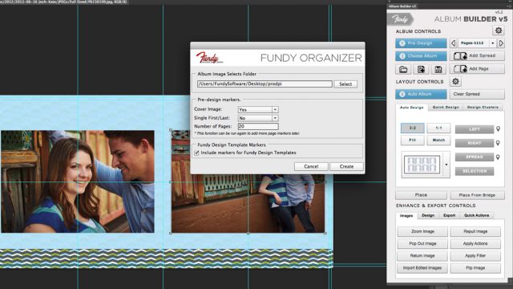Click the Number of Pages field

tap(258, 127)
